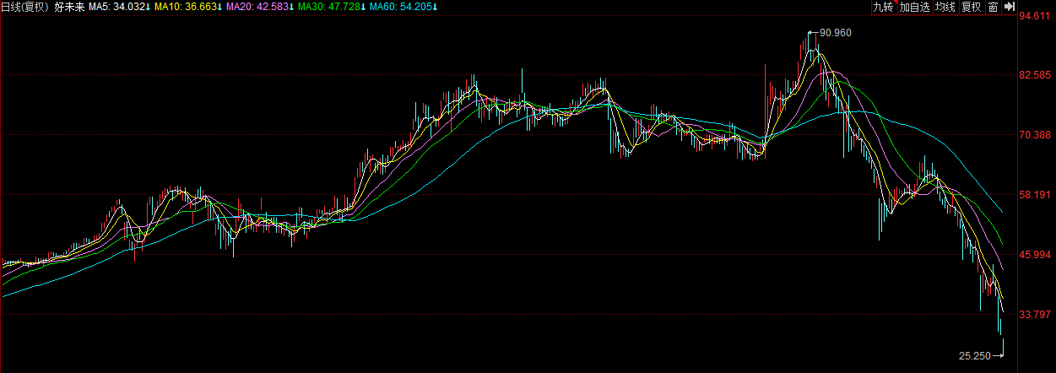Click the 日线(复权) period label
Viewport: 1056px width, 373px height.
pos(24,7)
